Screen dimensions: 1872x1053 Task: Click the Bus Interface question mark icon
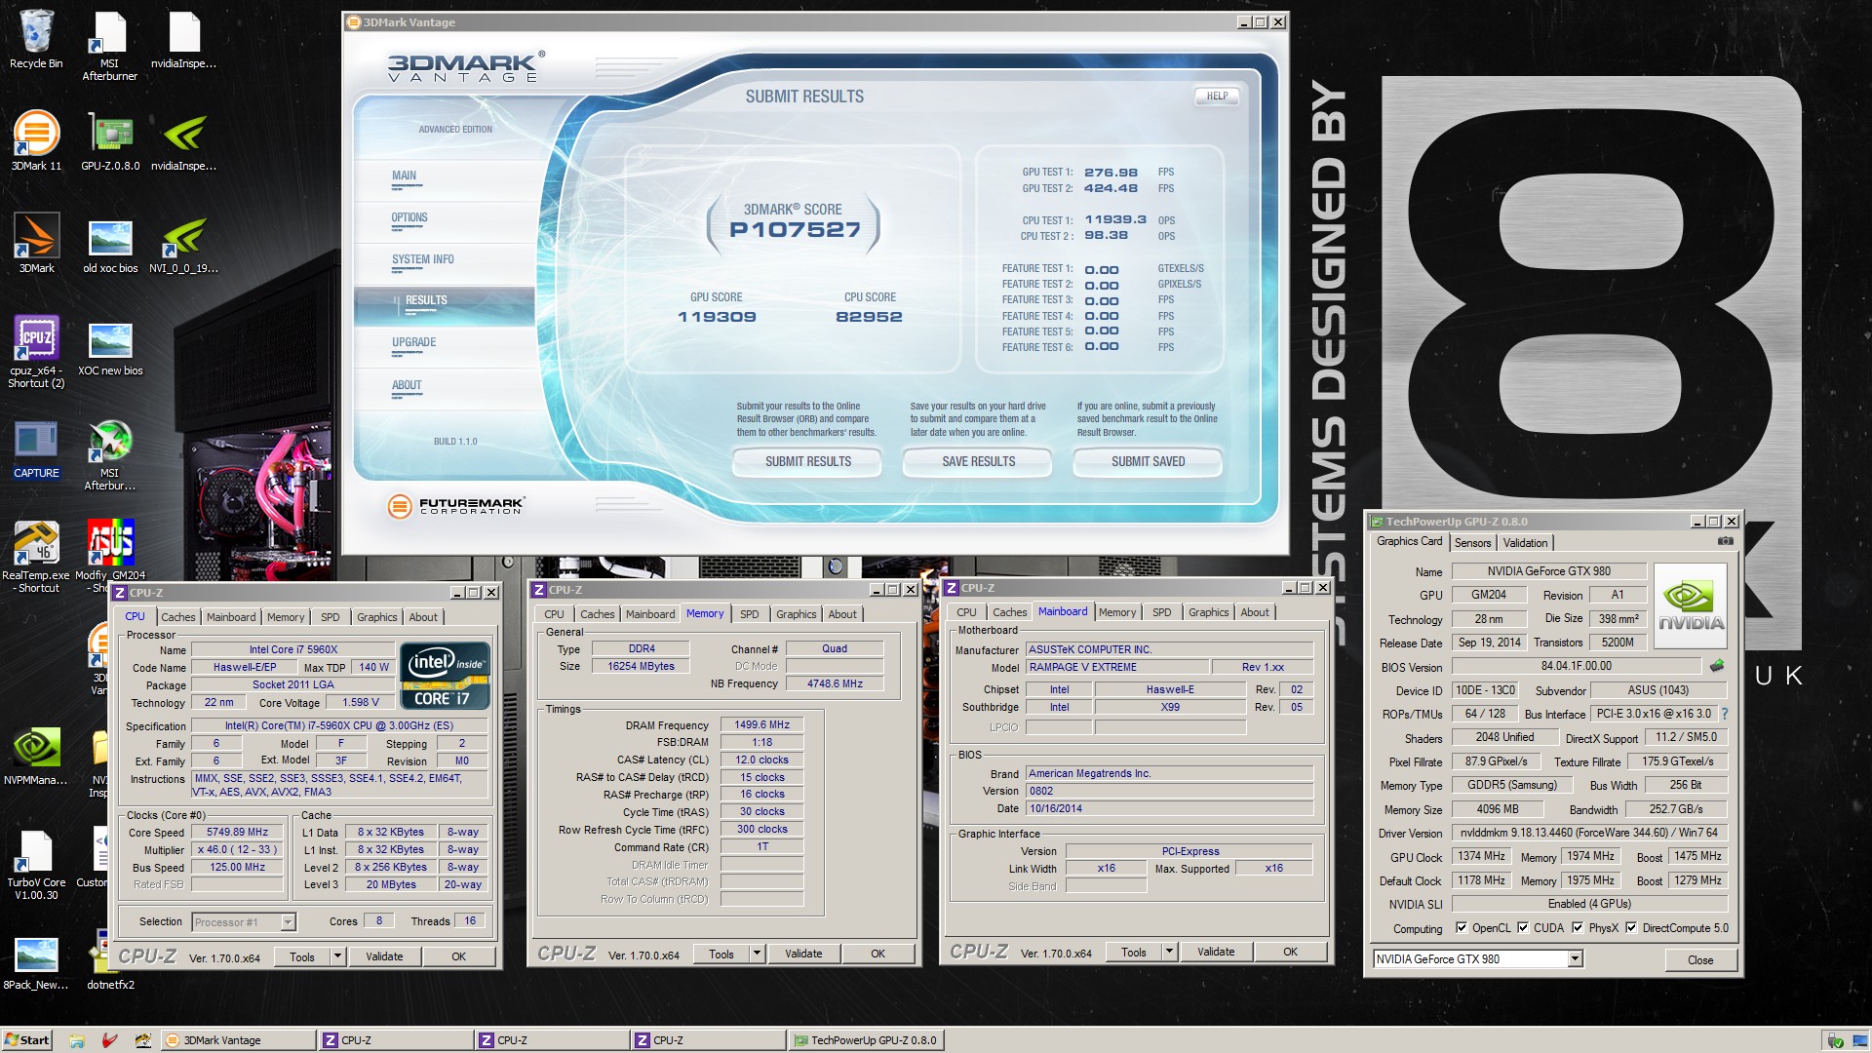[1724, 714]
